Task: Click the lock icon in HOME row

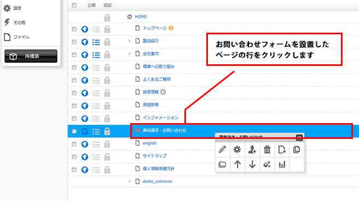Action: [x=107, y=17]
